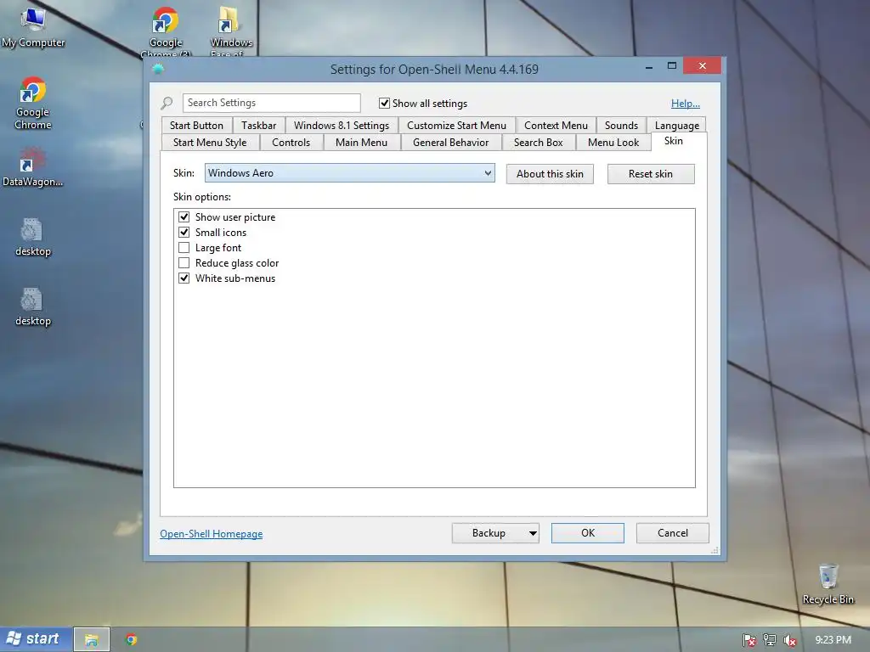Uncheck White sub-menus option
Screen dimensions: 870x652
pyautogui.click(x=184, y=278)
